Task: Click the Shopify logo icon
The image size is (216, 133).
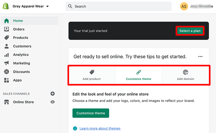Action: click(6, 6)
